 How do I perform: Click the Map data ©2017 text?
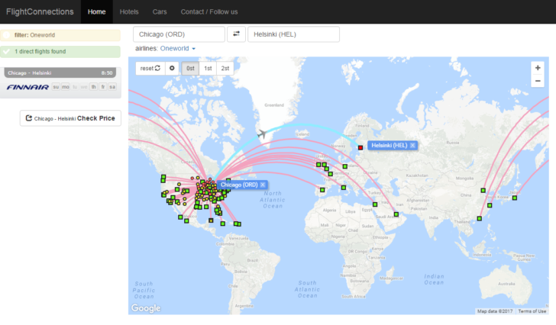pos(495,311)
